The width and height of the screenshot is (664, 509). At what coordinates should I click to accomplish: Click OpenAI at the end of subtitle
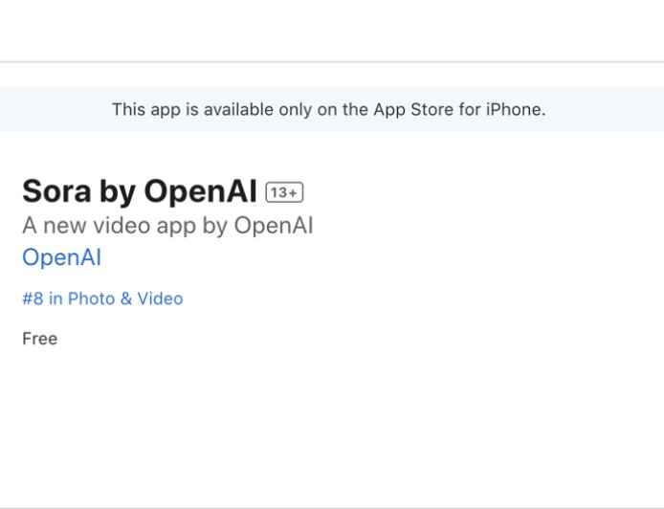[x=274, y=226]
